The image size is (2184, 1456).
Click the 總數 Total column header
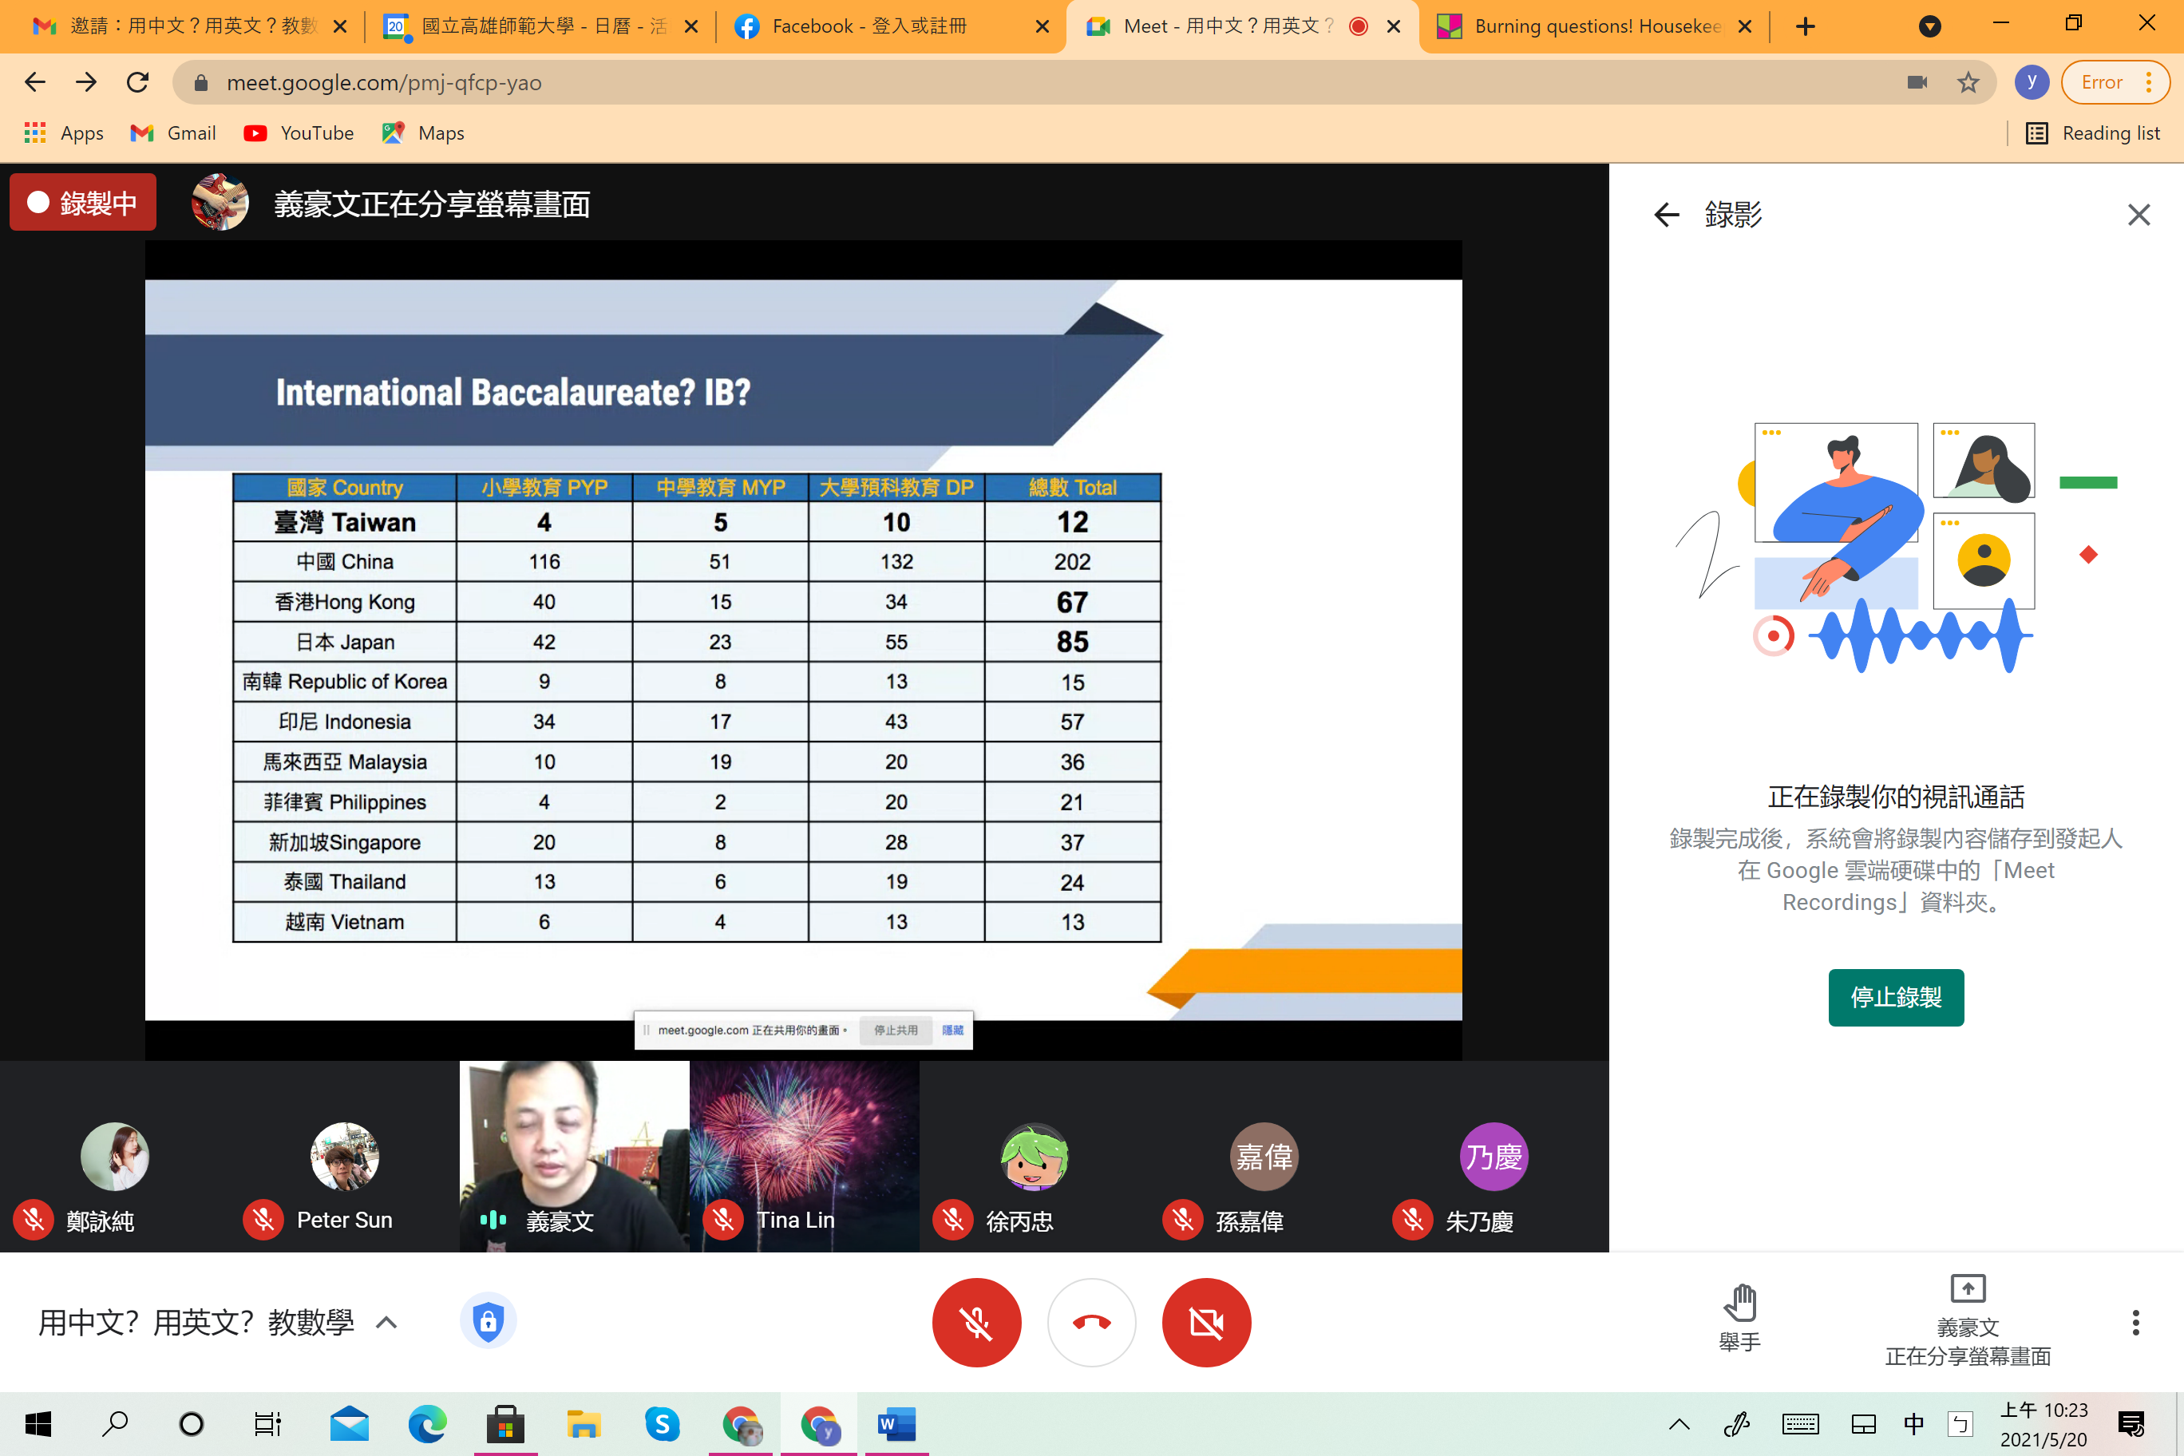point(1073,488)
